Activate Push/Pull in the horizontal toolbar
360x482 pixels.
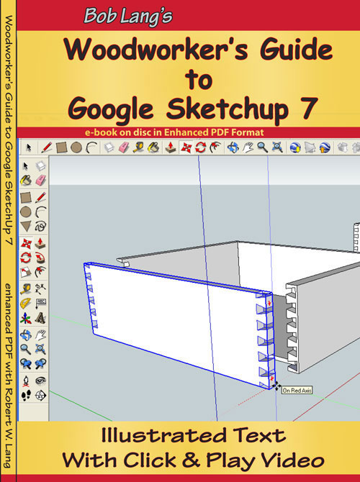[171, 147]
